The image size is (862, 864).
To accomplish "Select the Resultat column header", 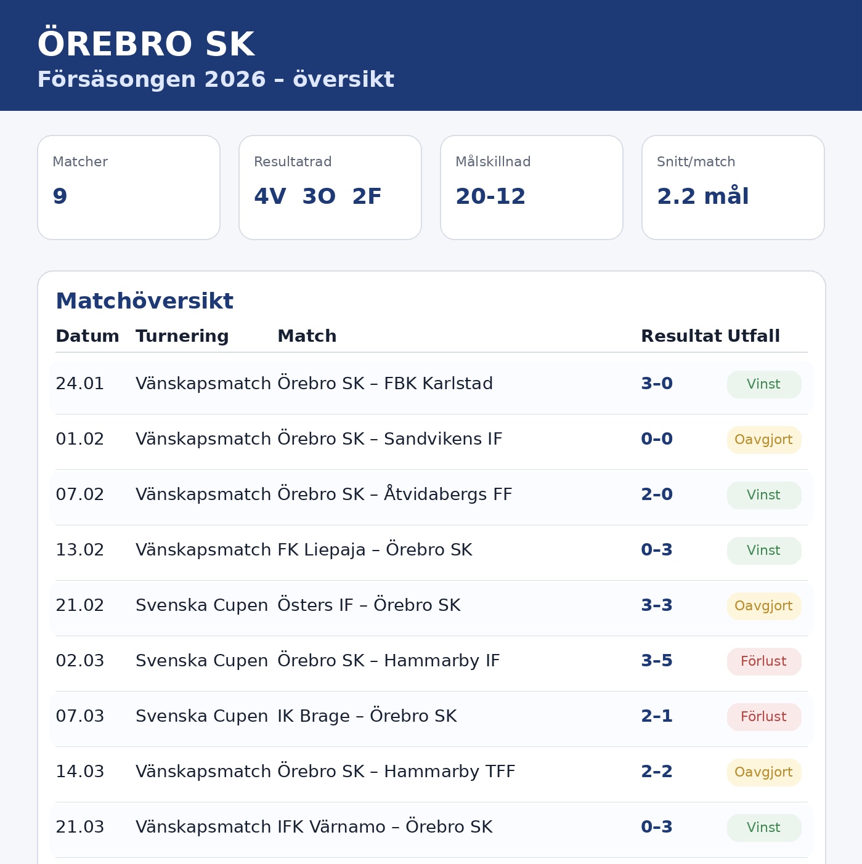I will (681, 336).
